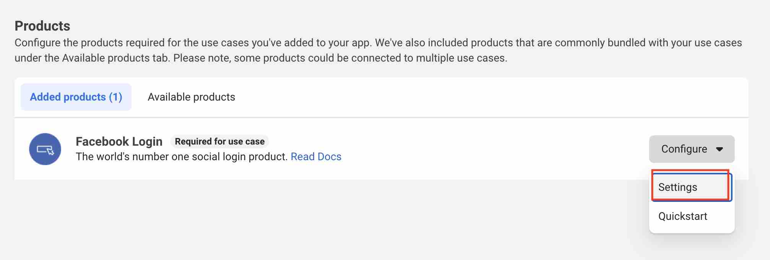This screenshot has height=260, width=770.
Task: Switch to the Added products tab
Action: (x=76, y=97)
